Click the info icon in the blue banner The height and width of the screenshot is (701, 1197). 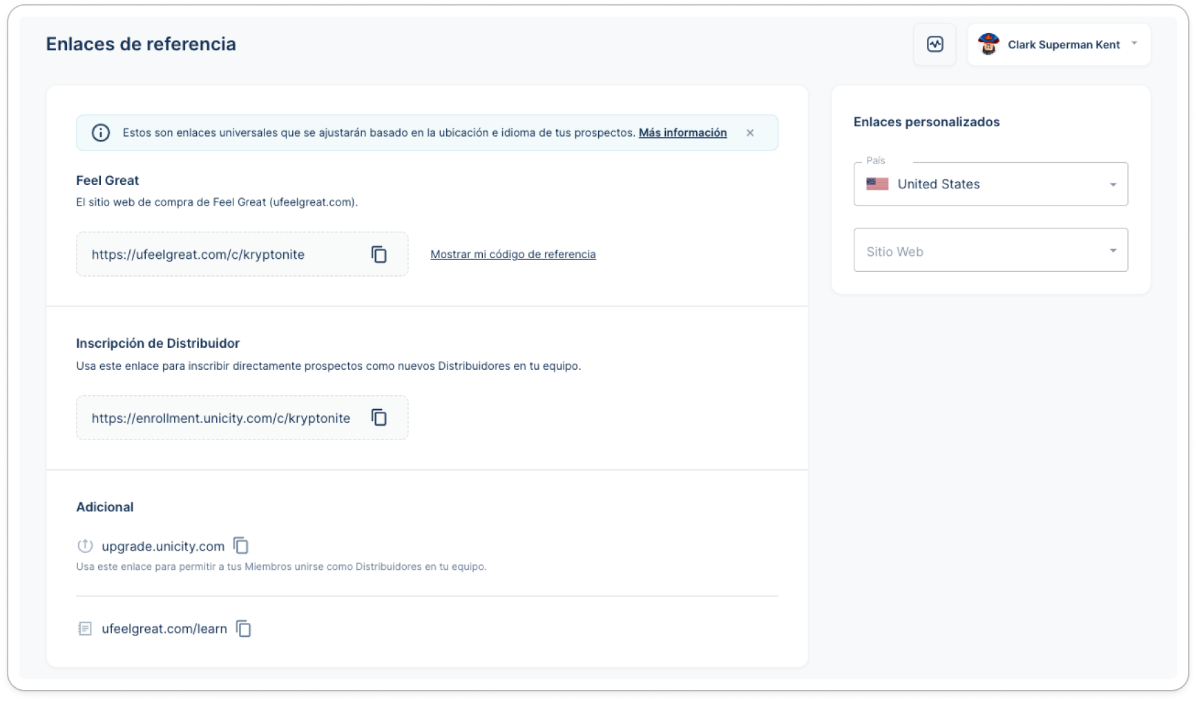pyautogui.click(x=101, y=132)
